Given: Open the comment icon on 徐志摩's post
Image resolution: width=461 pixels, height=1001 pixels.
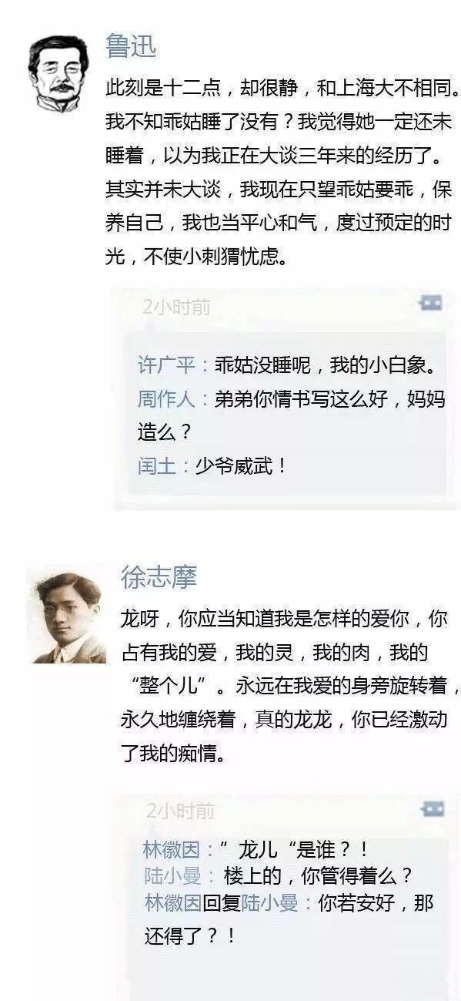Looking at the screenshot, I should [433, 809].
